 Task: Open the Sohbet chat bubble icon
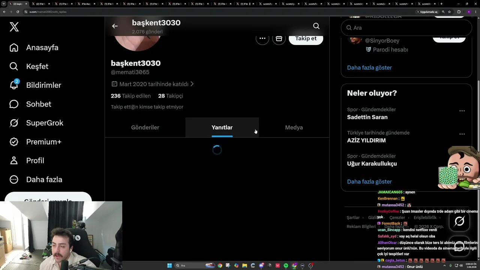14,104
